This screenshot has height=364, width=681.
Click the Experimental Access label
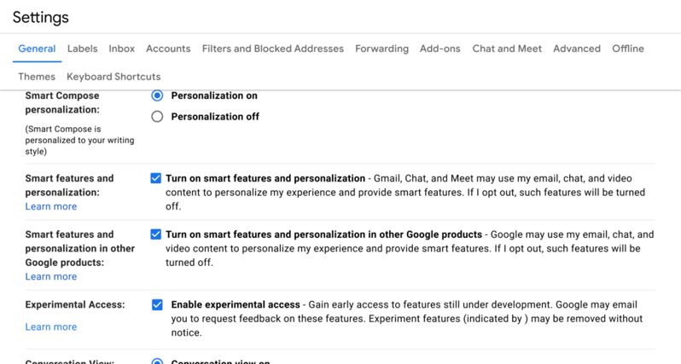tap(75, 304)
